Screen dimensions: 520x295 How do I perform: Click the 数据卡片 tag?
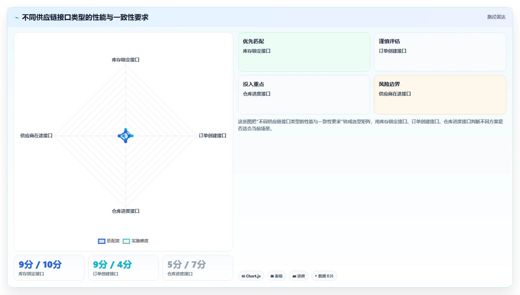coord(324,276)
